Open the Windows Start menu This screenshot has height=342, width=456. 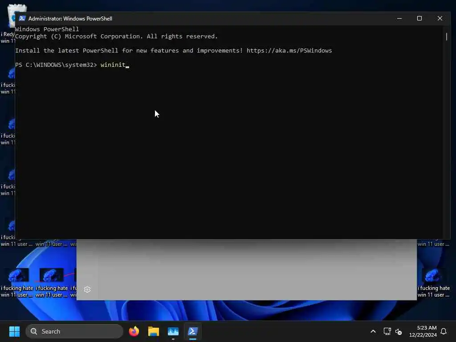(x=14, y=331)
